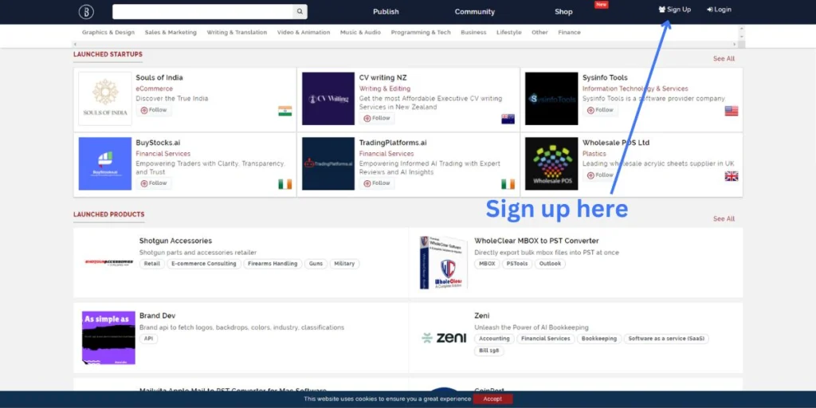
Task: Select the Programming & Tech category
Action: (x=421, y=32)
